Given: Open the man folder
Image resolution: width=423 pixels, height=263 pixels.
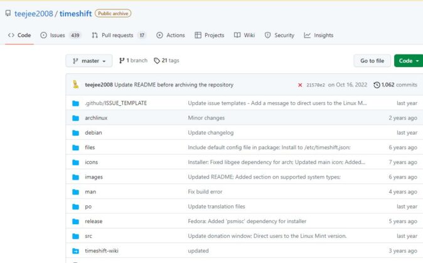Looking at the screenshot, I should pyautogui.click(x=90, y=192).
